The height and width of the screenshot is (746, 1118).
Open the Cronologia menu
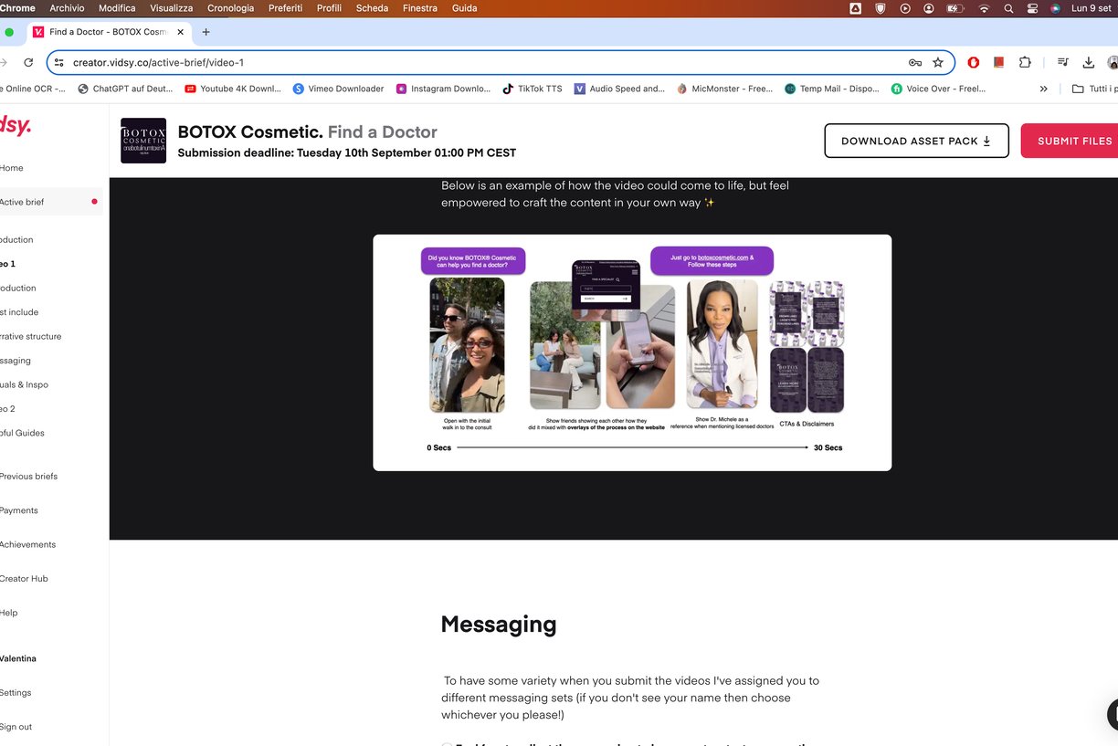click(231, 8)
